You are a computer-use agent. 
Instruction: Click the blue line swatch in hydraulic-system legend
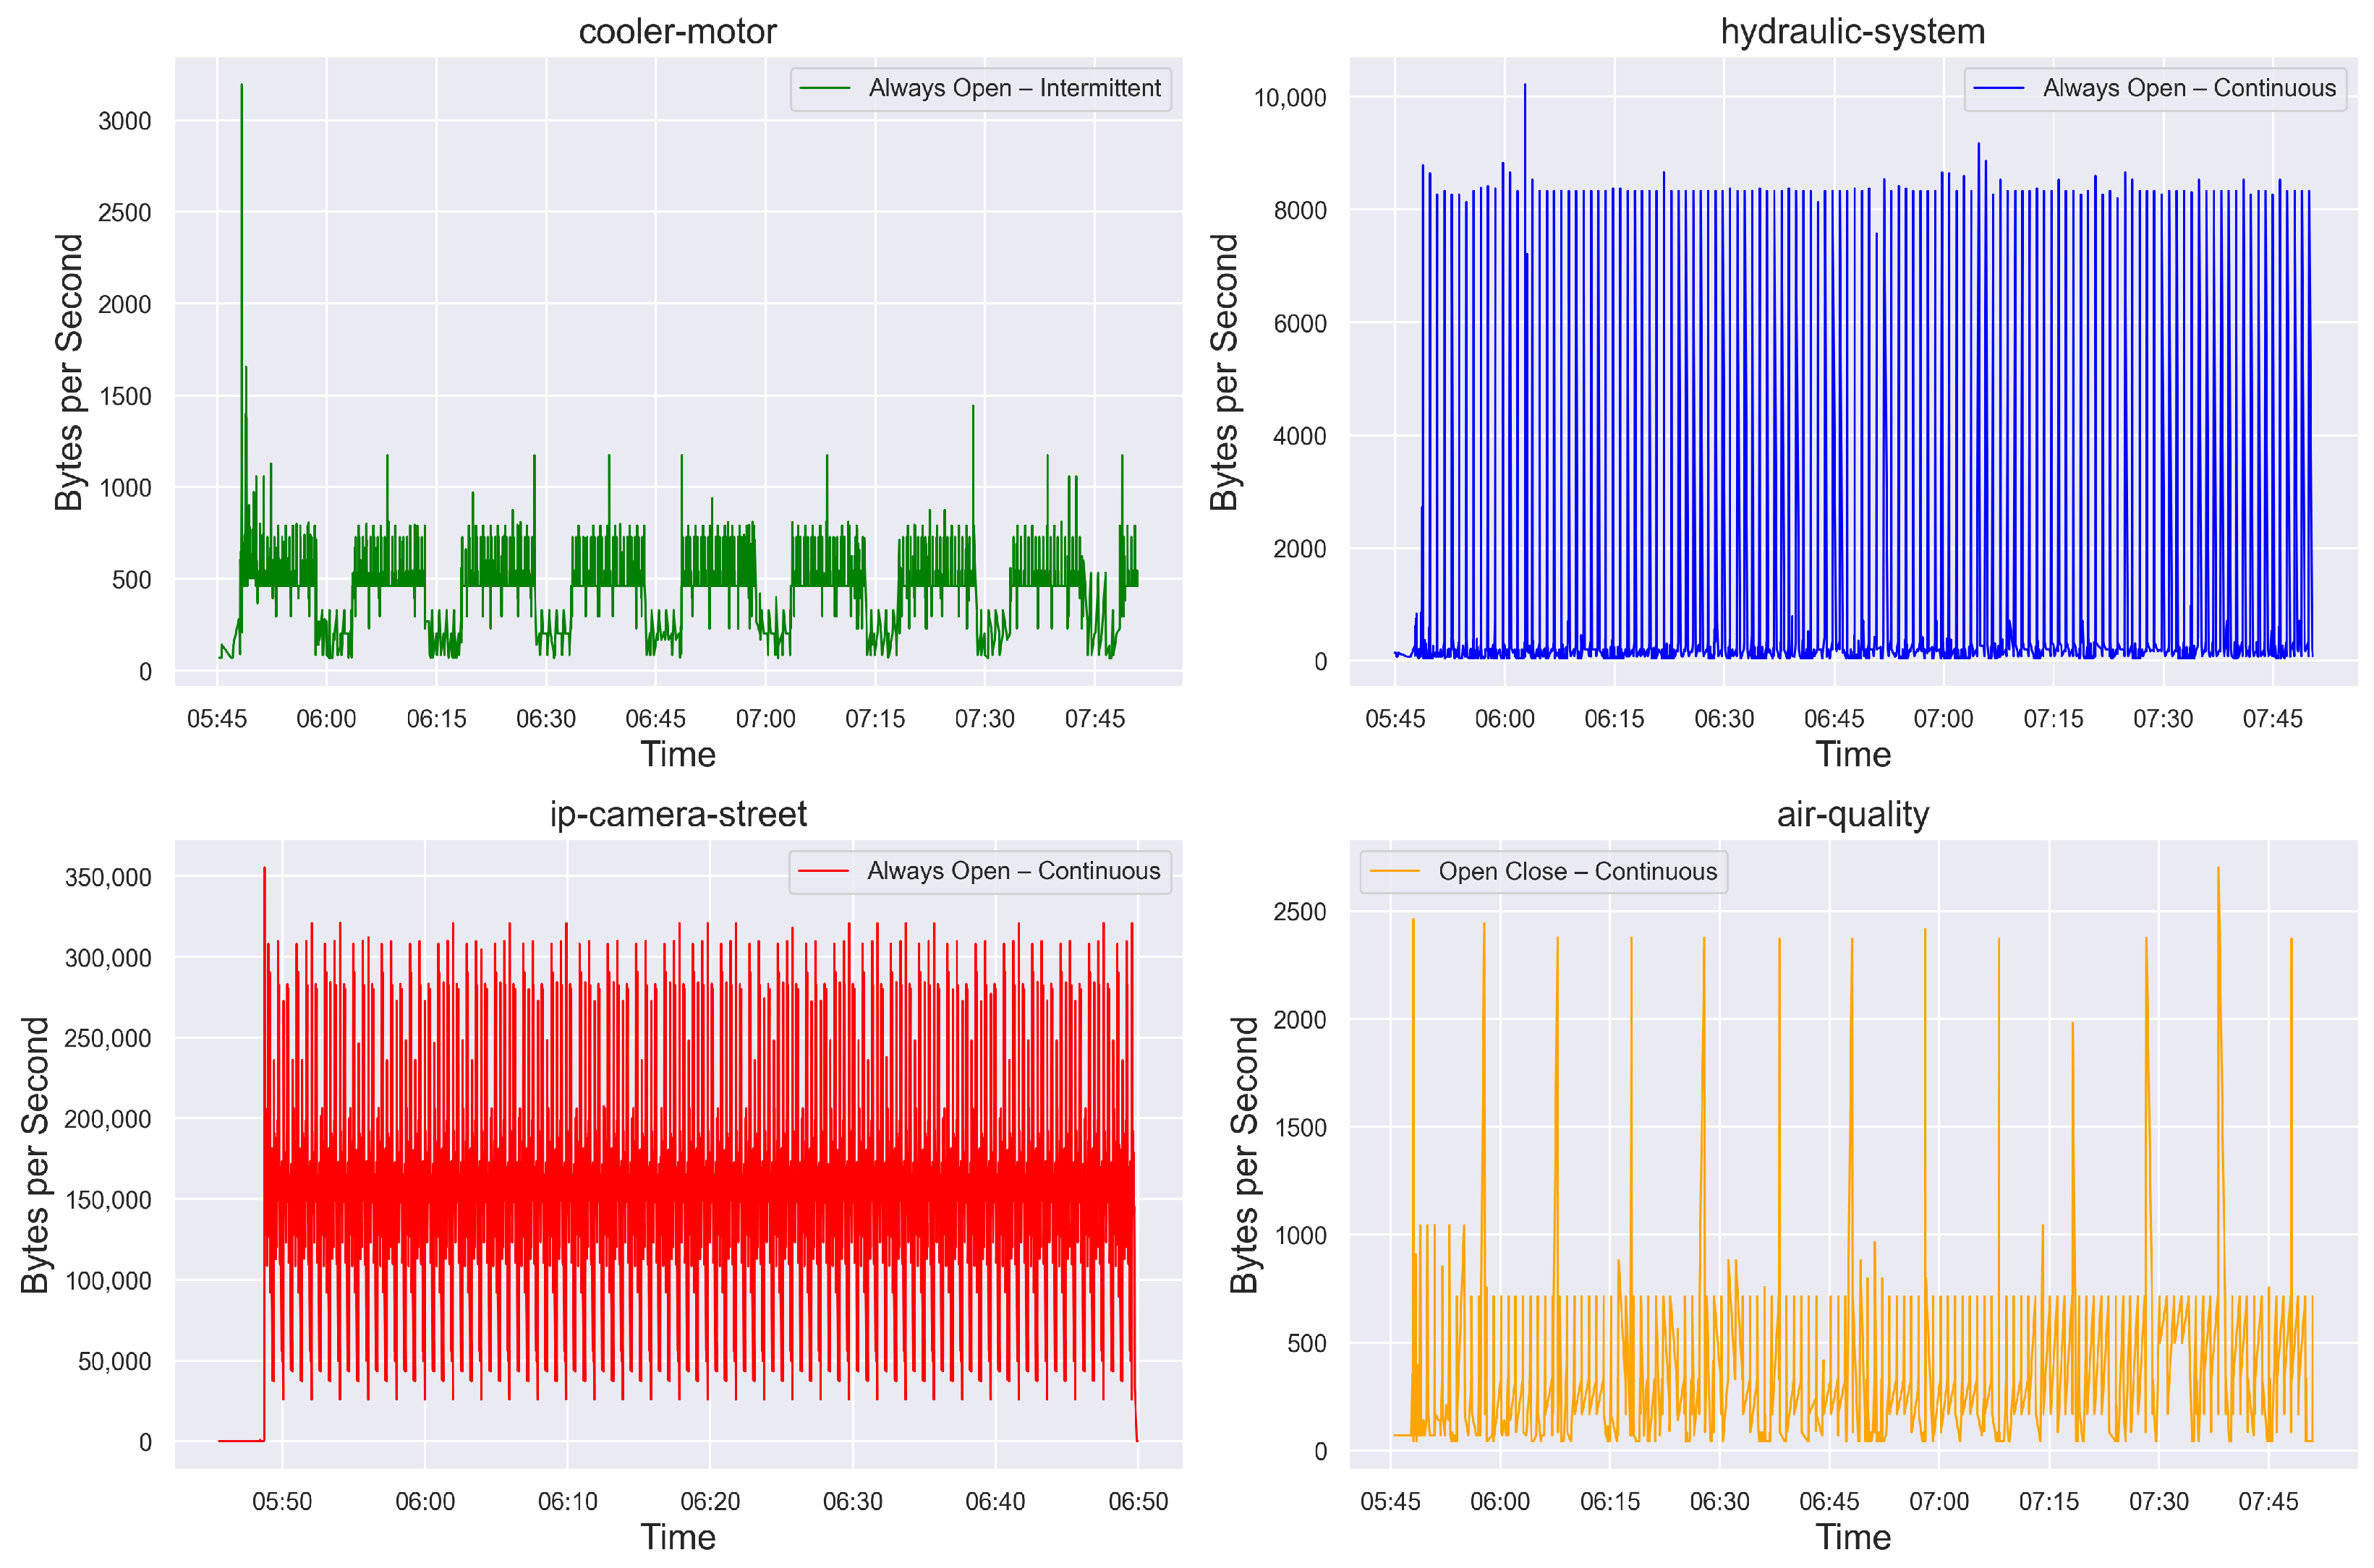1999,89
